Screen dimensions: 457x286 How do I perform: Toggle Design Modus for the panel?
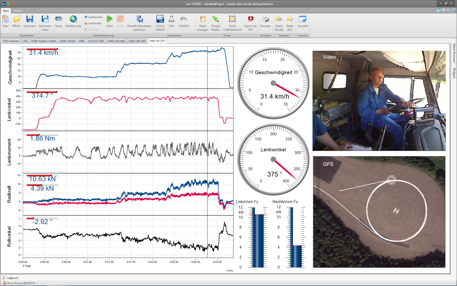pyautogui.click(x=216, y=22)
